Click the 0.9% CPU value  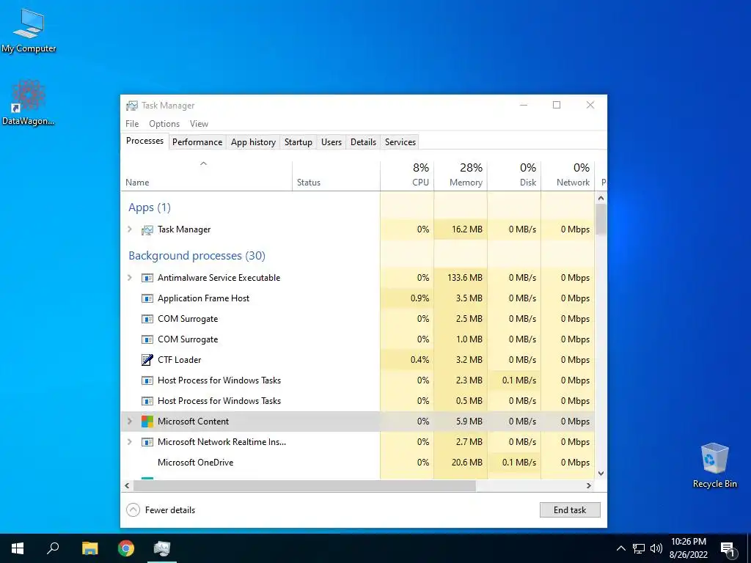point(420,298)
